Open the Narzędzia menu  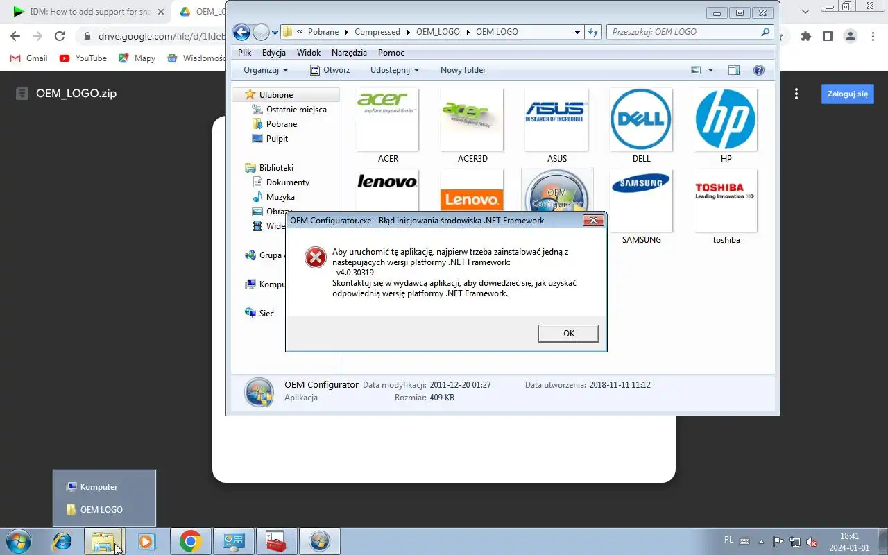[349, 53]
